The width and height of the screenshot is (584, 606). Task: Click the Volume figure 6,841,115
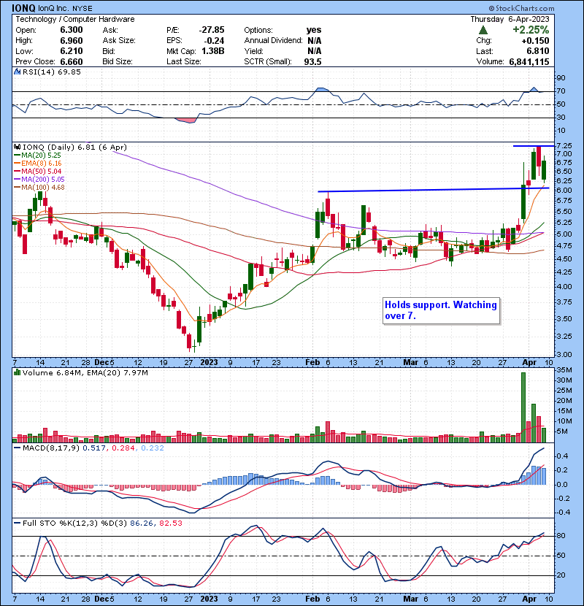(x=529, y=61)
